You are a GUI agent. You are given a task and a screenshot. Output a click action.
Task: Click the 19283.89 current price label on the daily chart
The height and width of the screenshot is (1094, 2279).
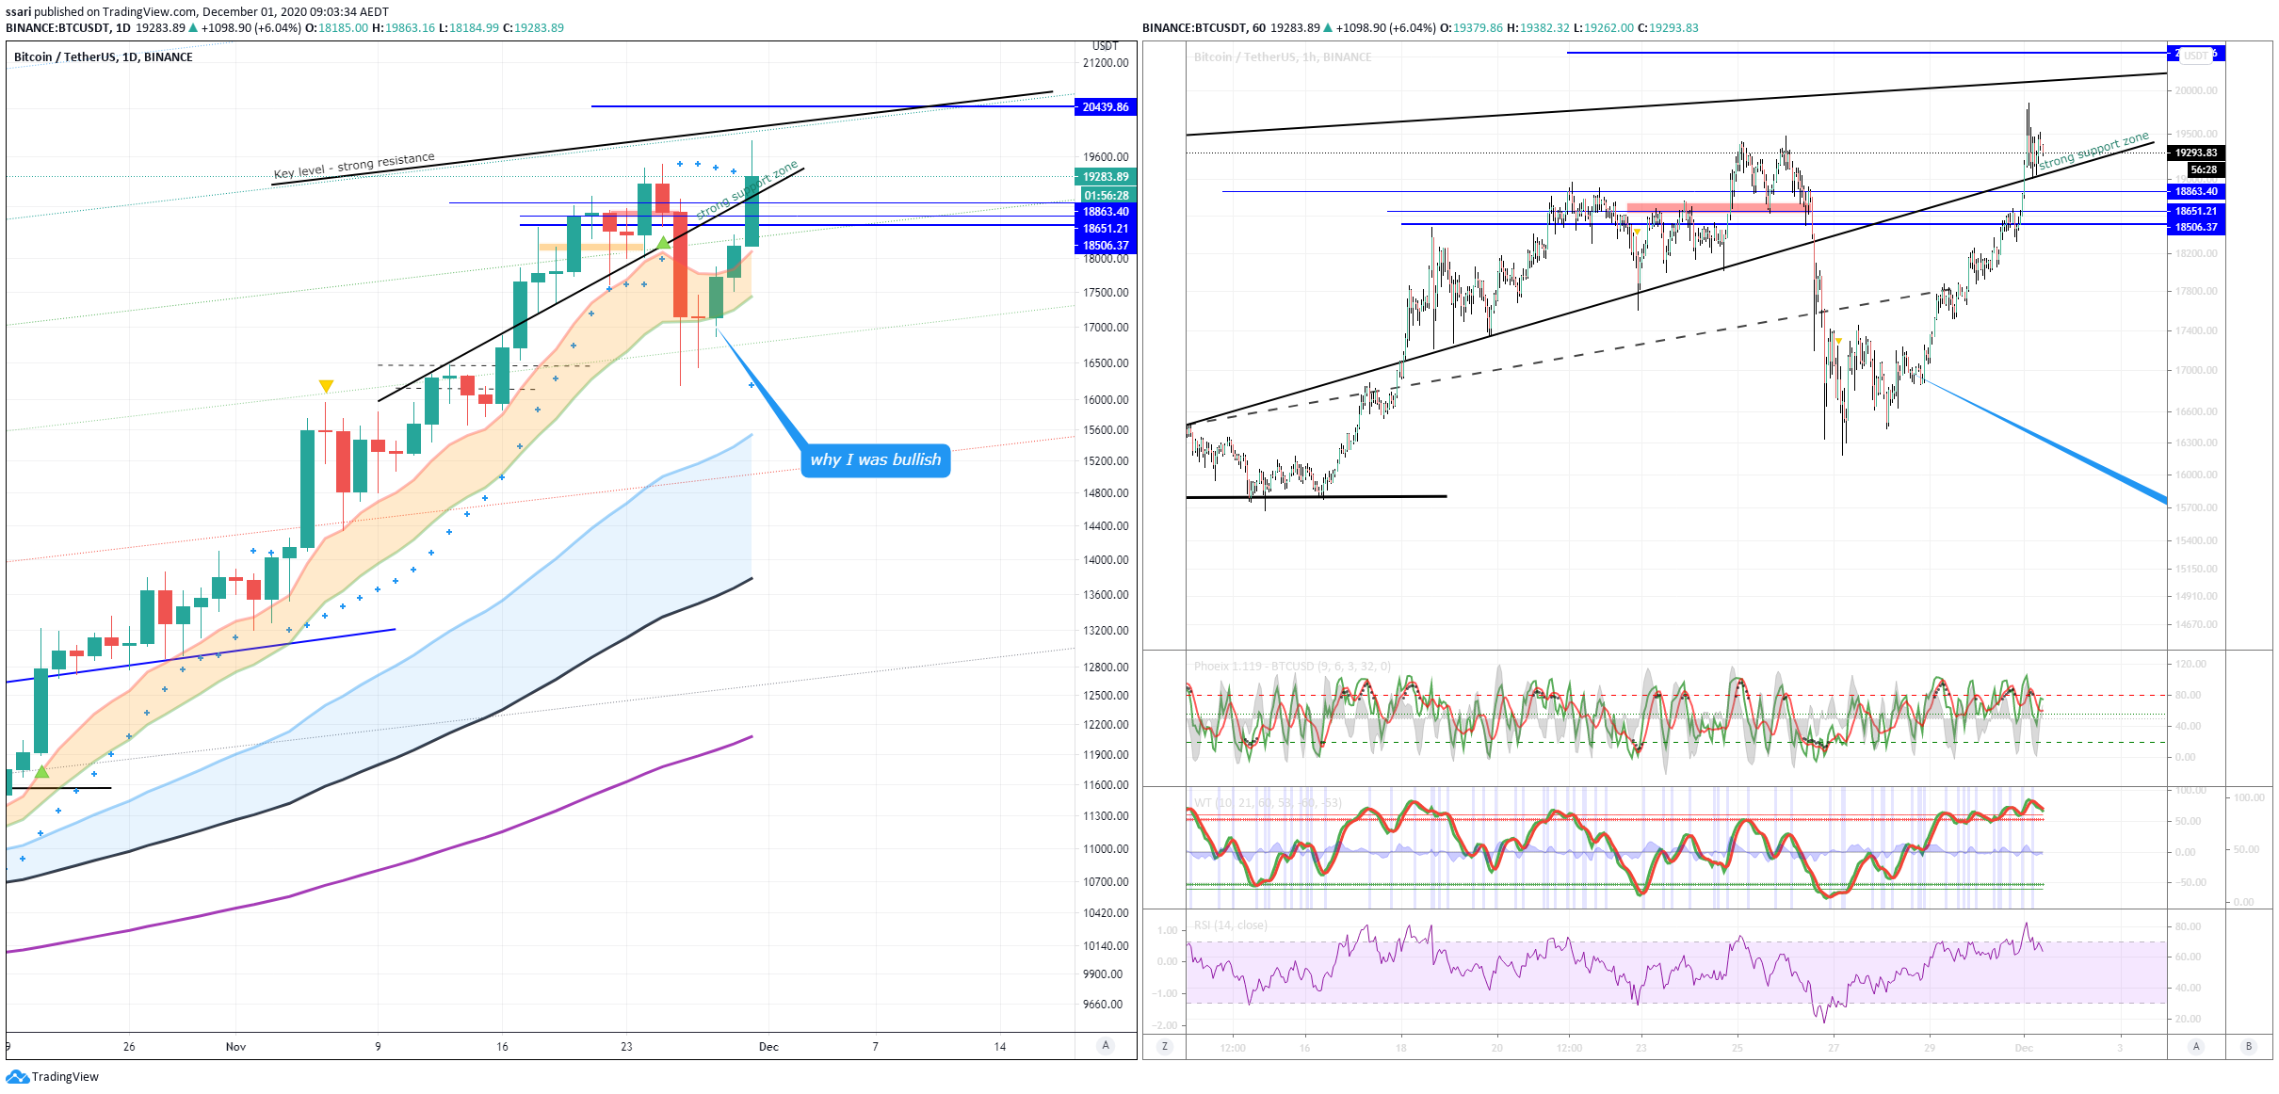coord(1106,177)
